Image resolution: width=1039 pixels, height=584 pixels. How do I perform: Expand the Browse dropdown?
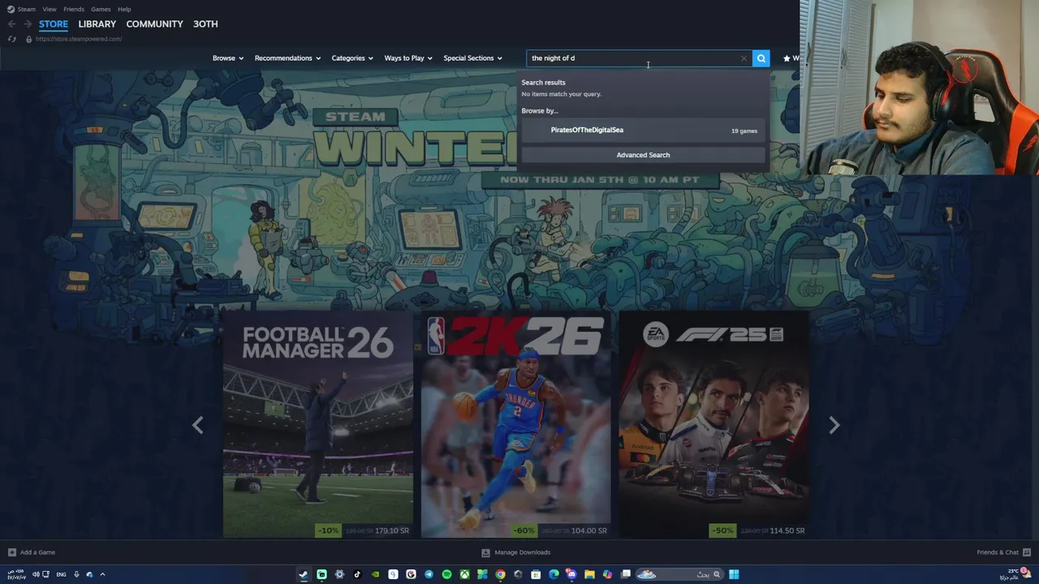(x=227, y=58)
